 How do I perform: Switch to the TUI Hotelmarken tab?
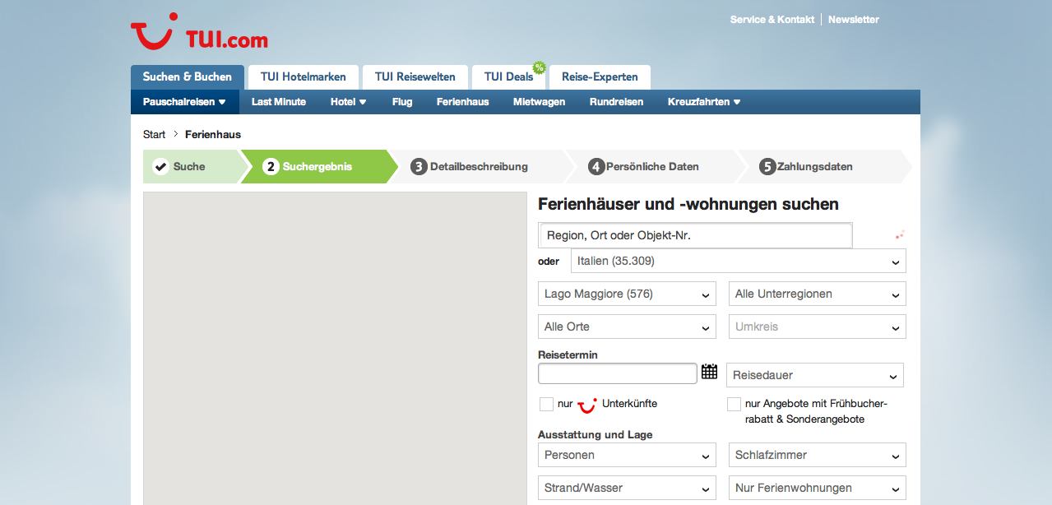[x=303, y=77]
